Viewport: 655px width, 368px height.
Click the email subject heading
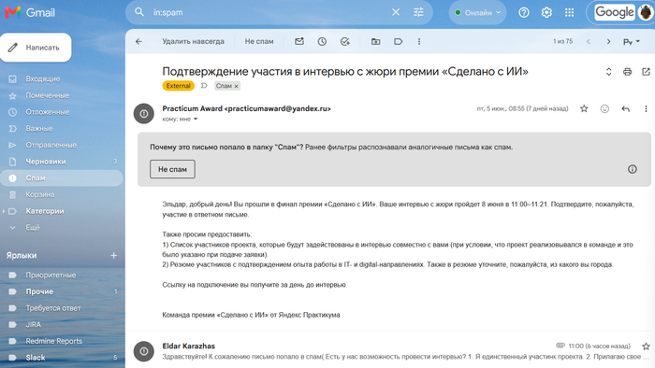coord(345,71)
